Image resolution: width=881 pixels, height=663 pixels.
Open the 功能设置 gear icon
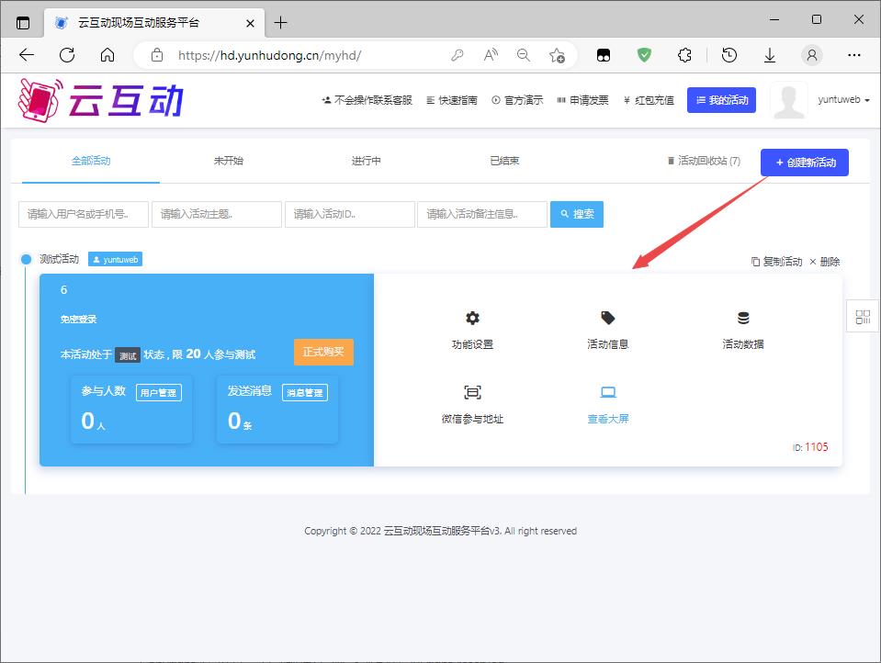point(472,318)
